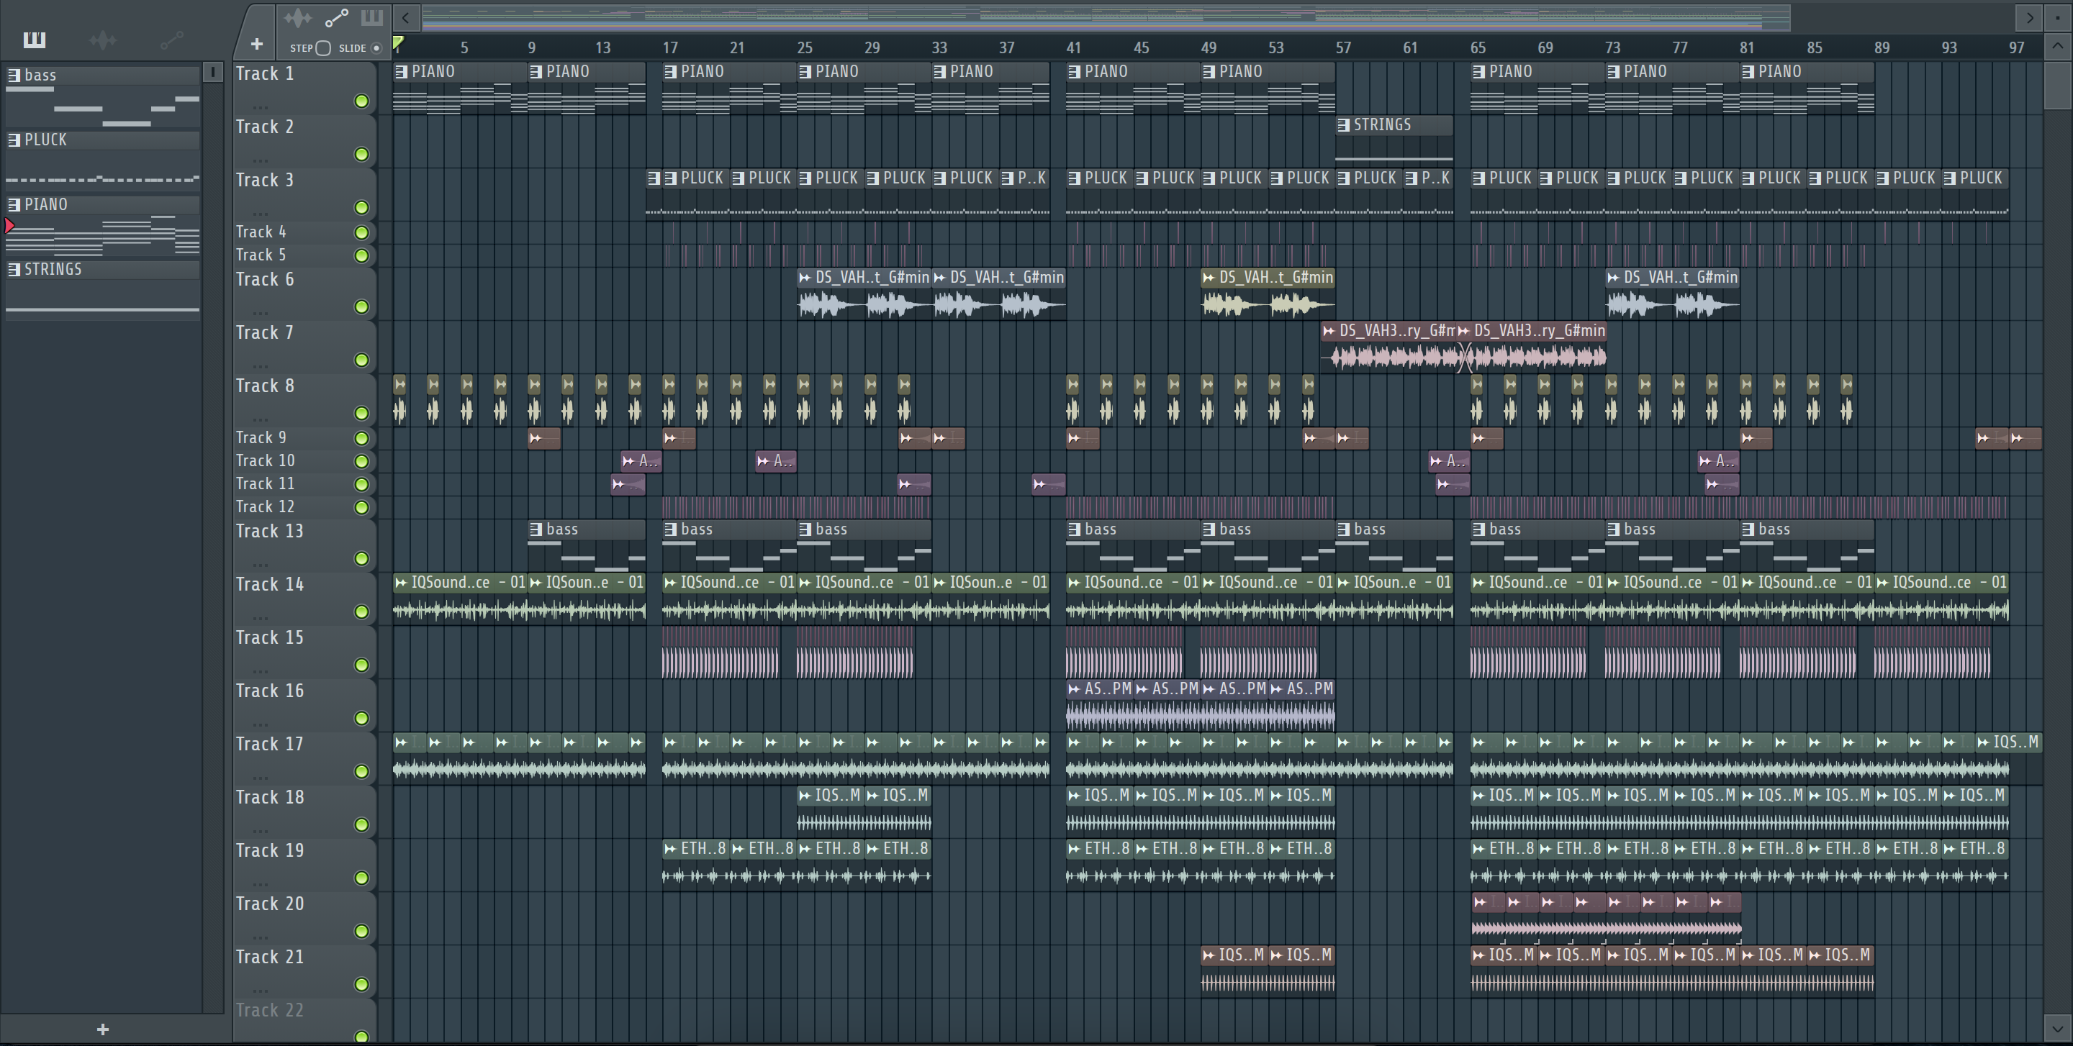The width and height of the screenshot is (2073, 1046).
Task: Mute Track 17 with its green LED
Action: point(361,772)
